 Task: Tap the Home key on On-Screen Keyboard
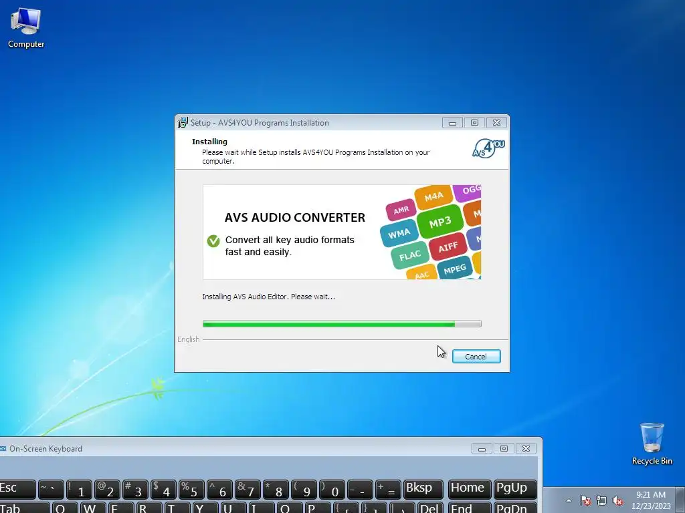[470, 490]
